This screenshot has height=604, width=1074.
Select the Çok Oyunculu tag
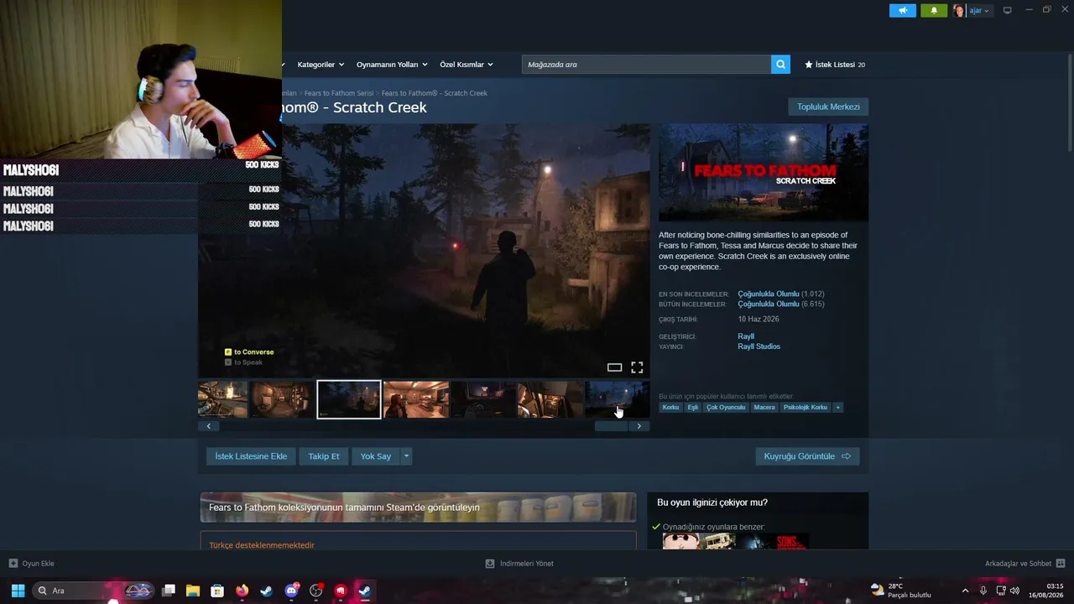(x=726, y=408)
